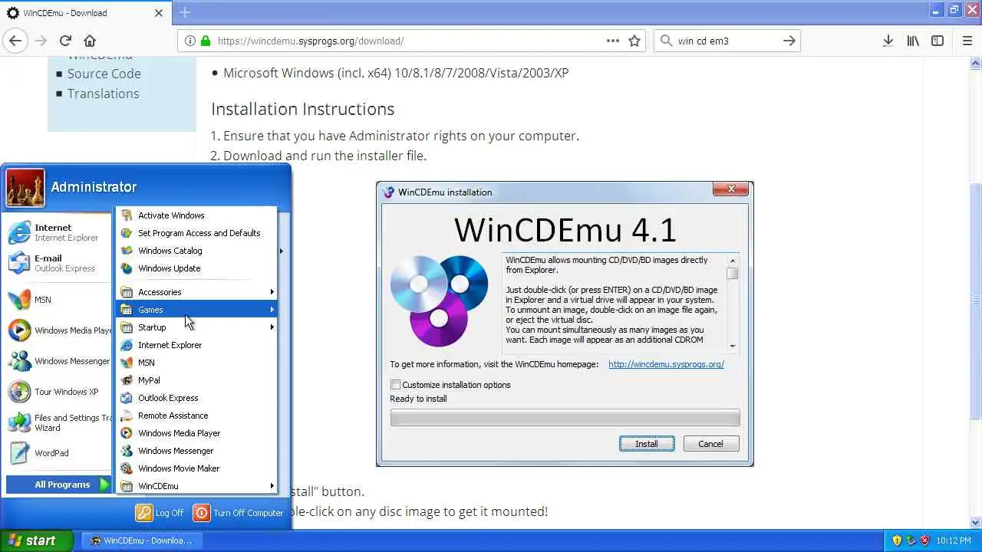Launch MyPal from programs menu

tap(197, 380)
